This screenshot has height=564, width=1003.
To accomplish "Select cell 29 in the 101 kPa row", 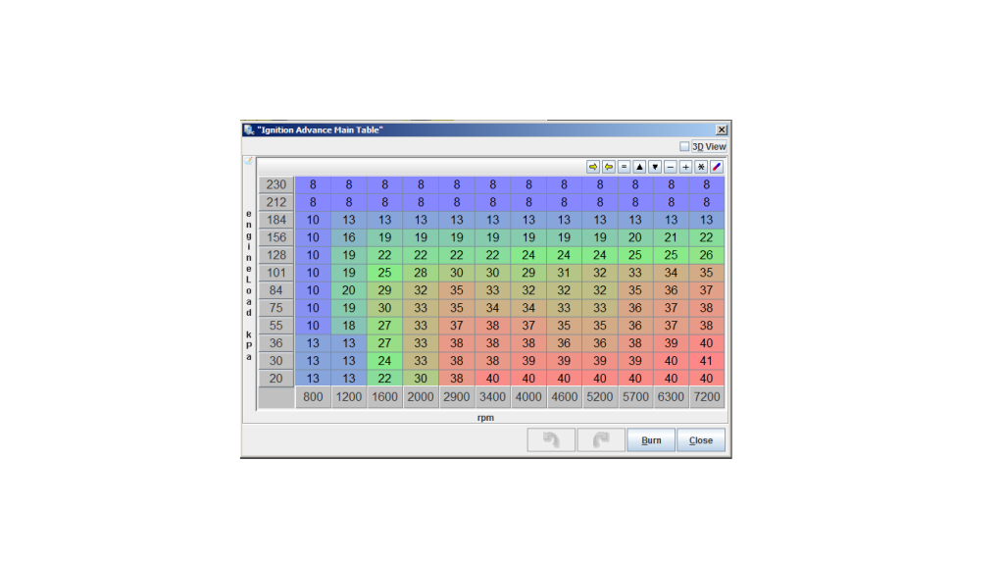I will click(528, 273).
